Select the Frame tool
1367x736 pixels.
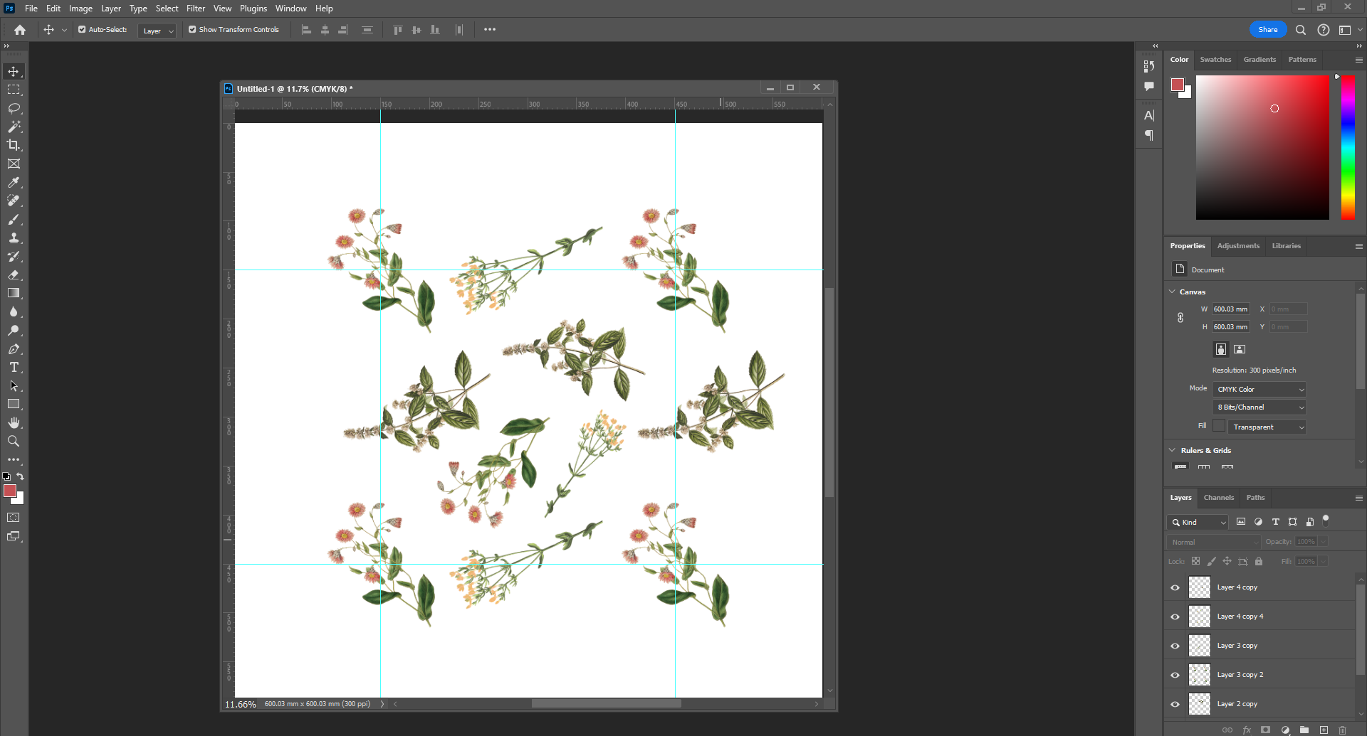pyautogui.click(x=14, y=164)
